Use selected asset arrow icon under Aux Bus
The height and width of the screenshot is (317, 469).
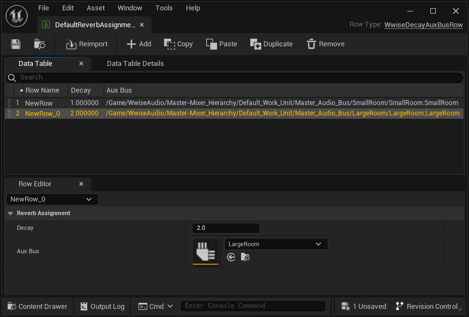tap(231, 257)
